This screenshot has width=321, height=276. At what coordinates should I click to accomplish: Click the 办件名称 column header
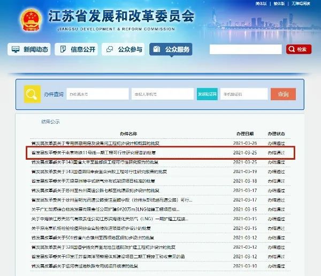[128, 133]
